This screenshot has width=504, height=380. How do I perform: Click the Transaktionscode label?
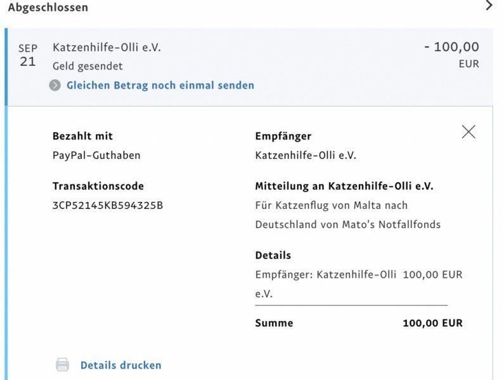[x=98, y=186]
